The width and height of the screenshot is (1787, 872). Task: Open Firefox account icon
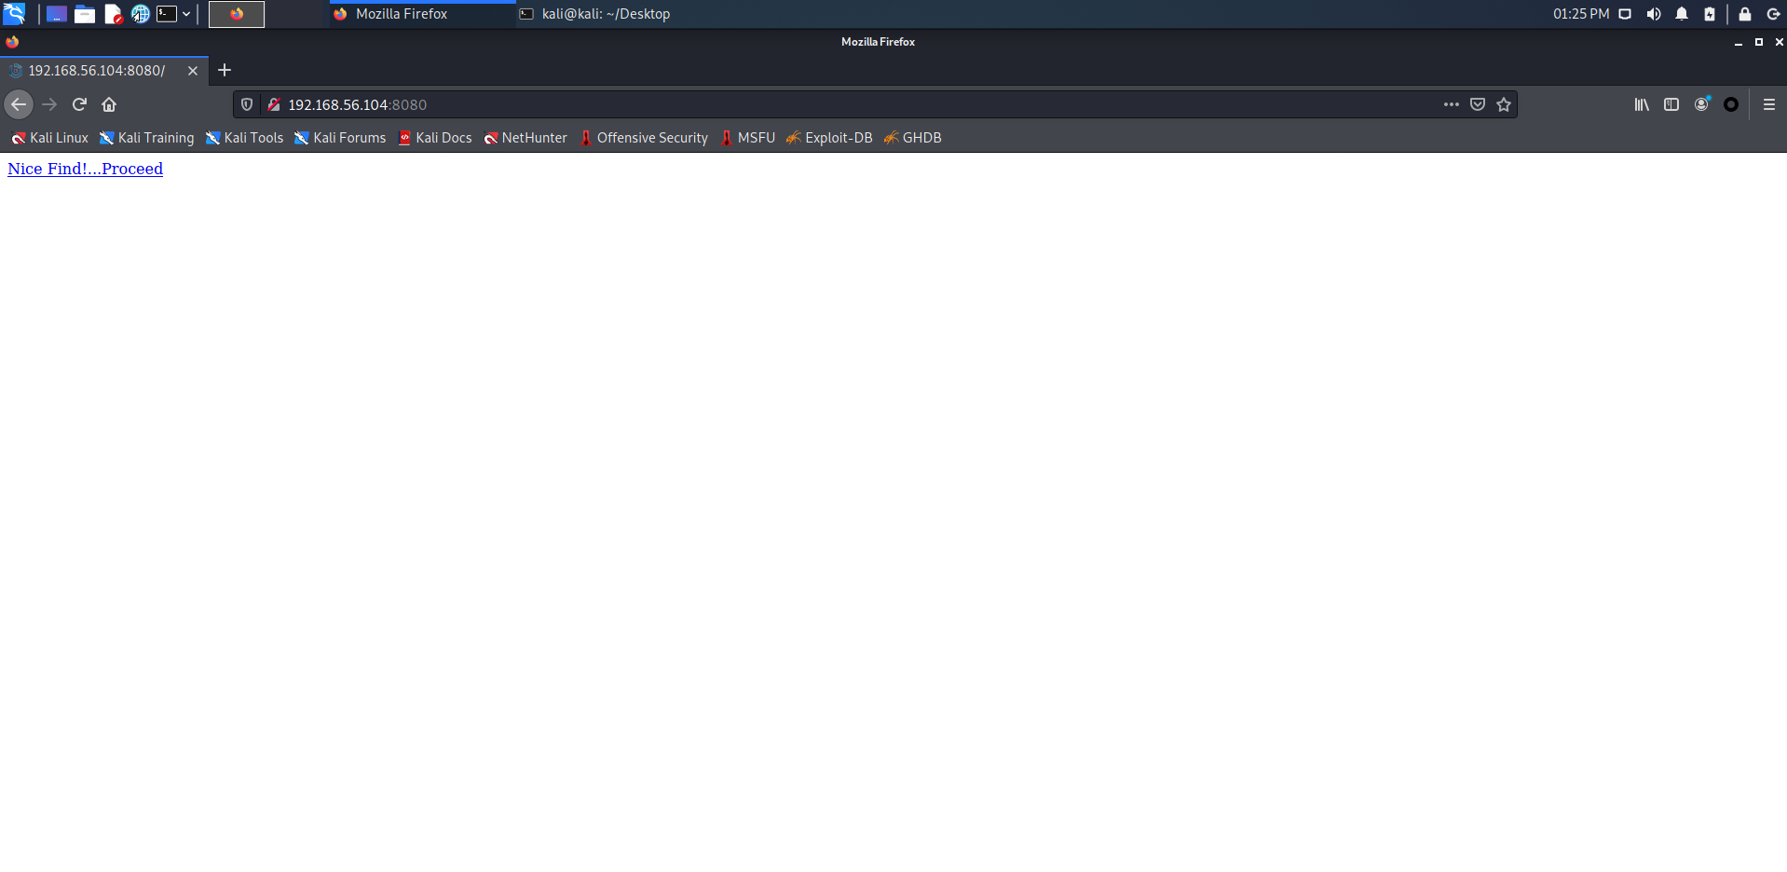point(1701,104)
